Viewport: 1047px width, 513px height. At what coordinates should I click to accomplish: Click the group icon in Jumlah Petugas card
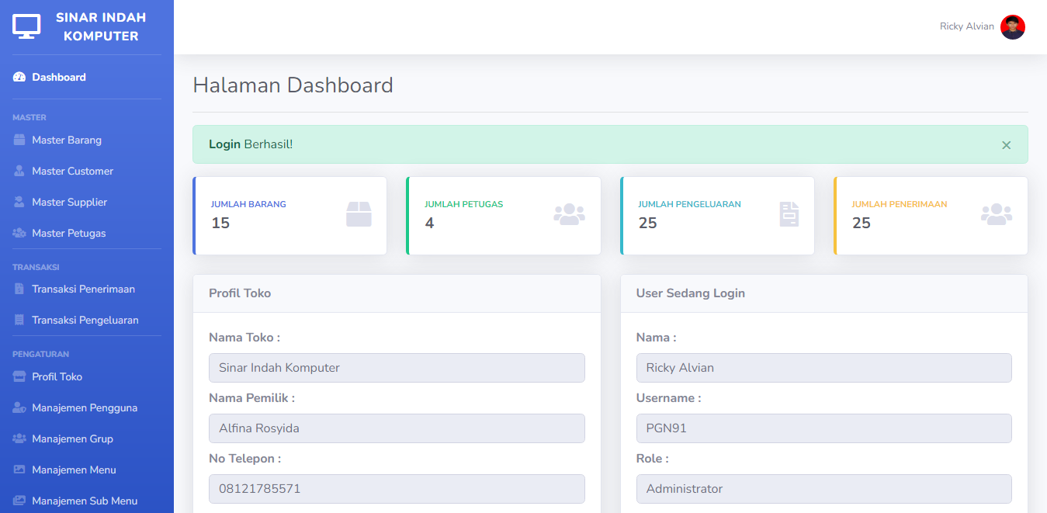pos(569,214)
